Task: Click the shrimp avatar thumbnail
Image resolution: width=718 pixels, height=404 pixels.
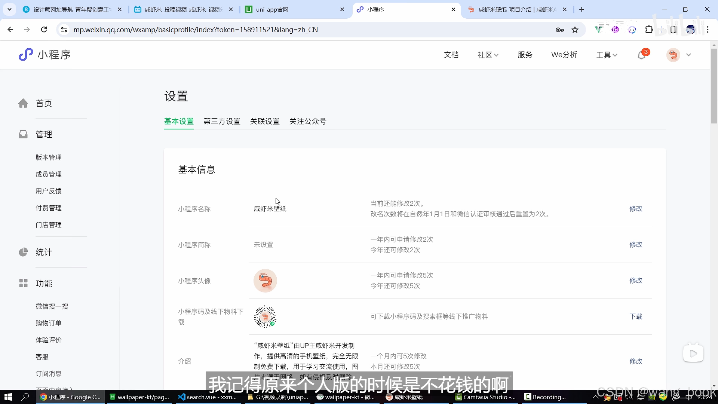Action: click(x=265, y=281)
